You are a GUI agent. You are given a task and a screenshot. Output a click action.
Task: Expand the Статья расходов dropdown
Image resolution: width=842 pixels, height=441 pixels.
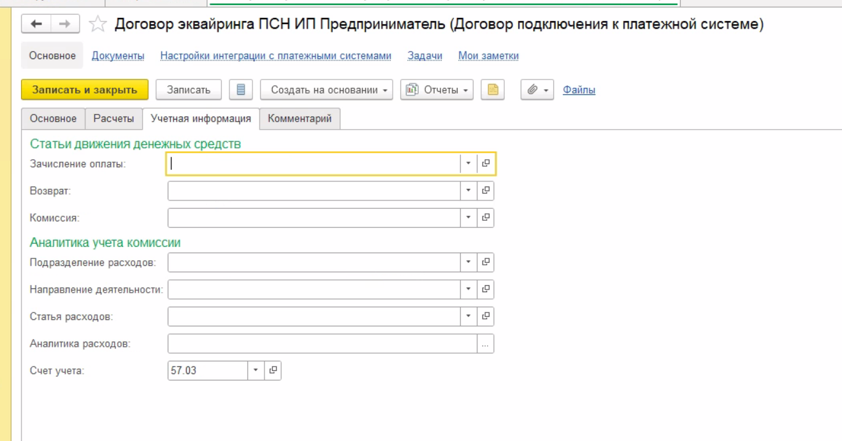pyautogui.click(x=468, y=316)
